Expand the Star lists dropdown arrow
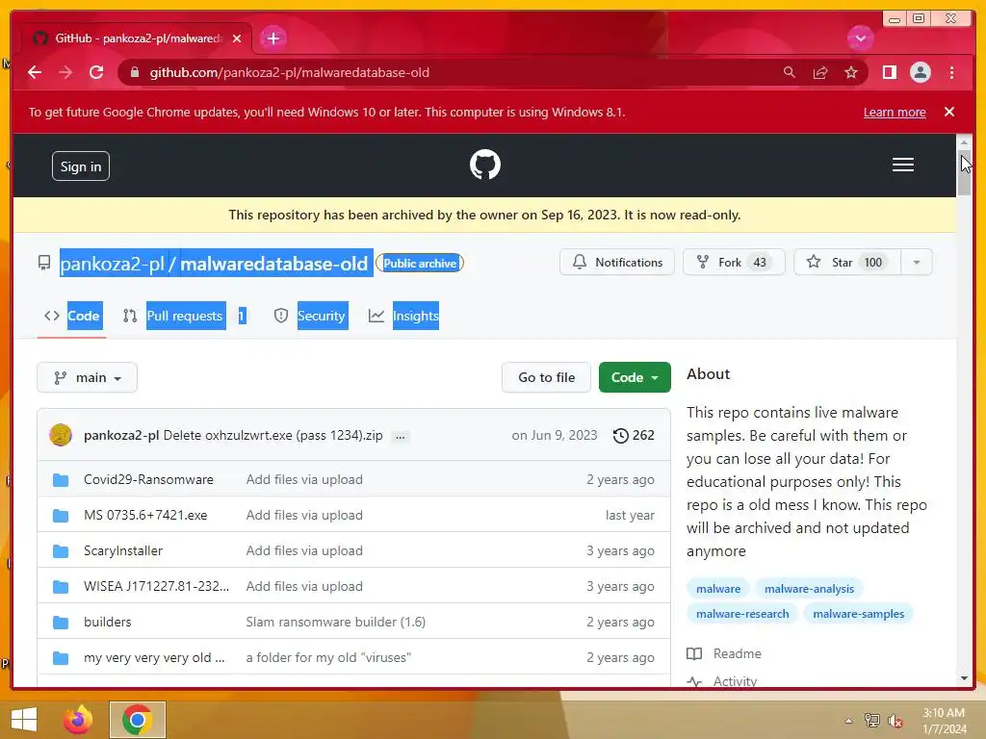This screenshot has height=739, width=986. coord(917,262)
